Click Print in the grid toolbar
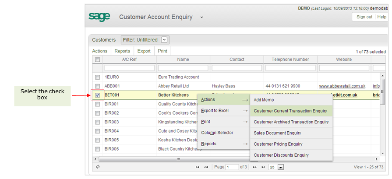The height and width of the screenshot is (179, 392). click(162, 51)
